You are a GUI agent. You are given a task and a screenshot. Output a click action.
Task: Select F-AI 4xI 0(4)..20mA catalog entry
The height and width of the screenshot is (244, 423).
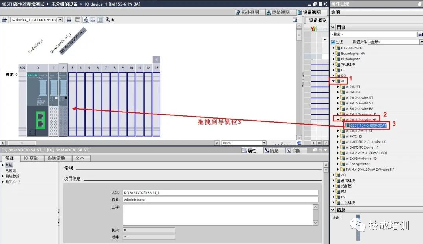[x=370, y=169]
